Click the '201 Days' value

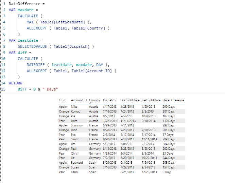click(x=169, y=130)
